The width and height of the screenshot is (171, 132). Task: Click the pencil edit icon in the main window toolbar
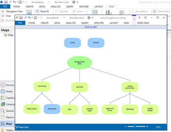click(x=10, y=2)
